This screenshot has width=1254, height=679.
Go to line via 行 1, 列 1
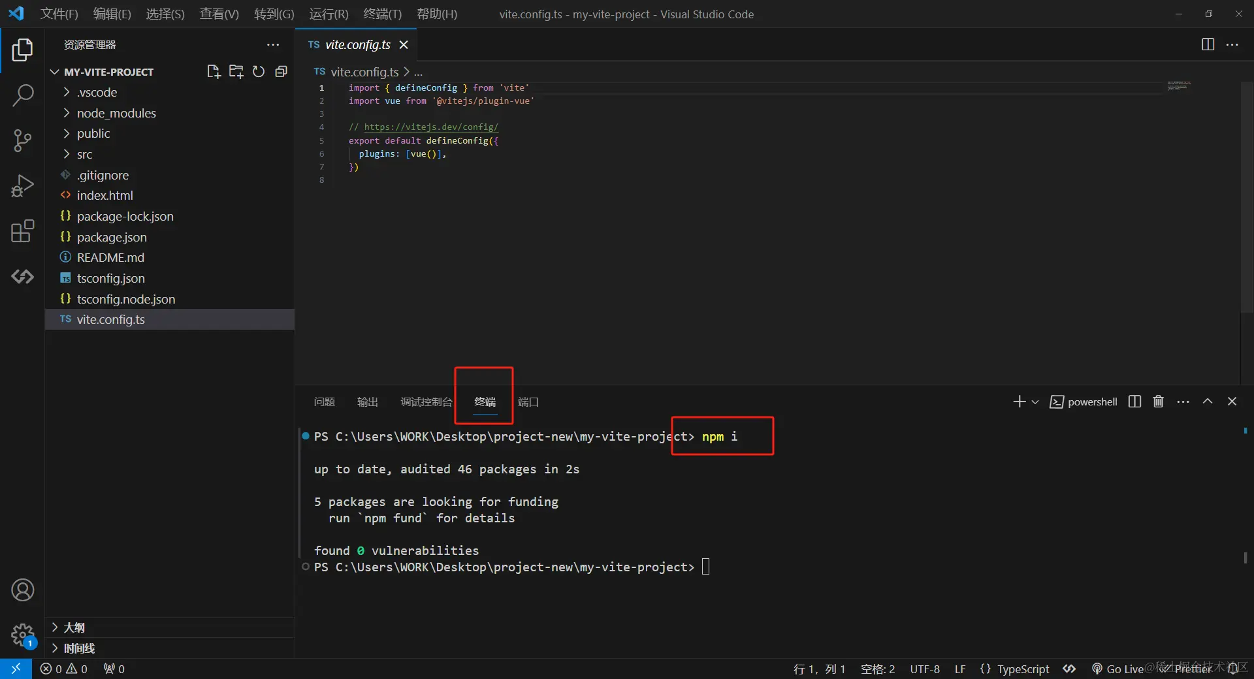click(819, 669)
